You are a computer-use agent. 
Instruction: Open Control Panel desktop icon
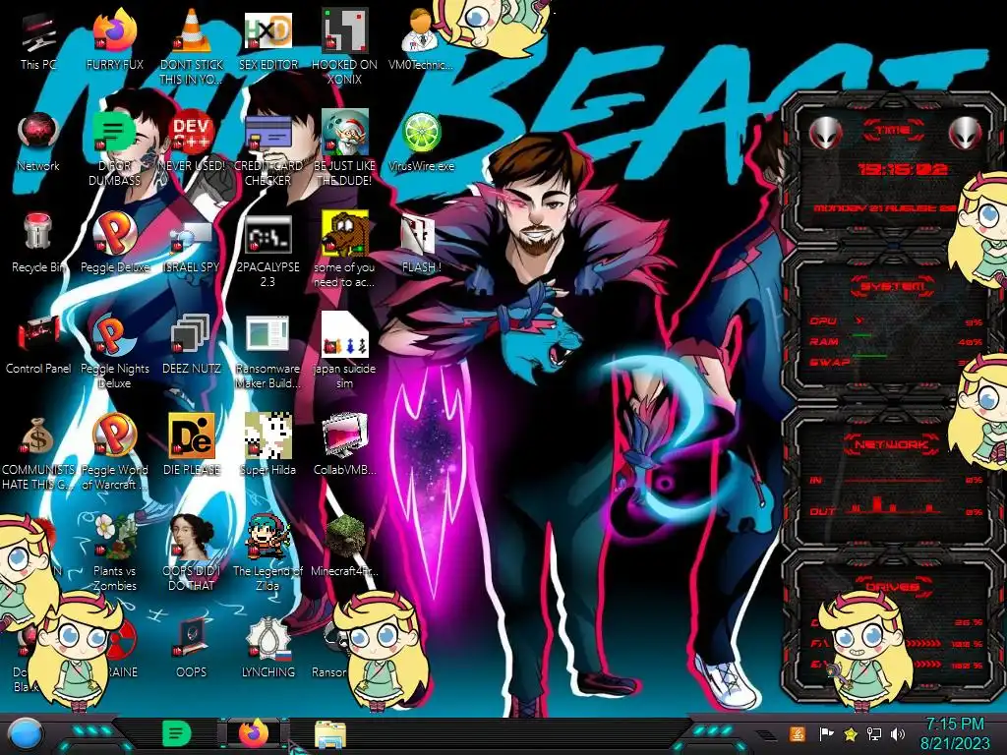(x=38, y=345)
